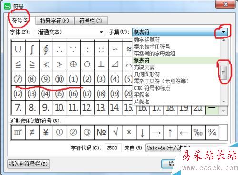The height and width of the screenshot is (175, 238).
Task: Pick the circled number ⑨
Action: [46, 79]
